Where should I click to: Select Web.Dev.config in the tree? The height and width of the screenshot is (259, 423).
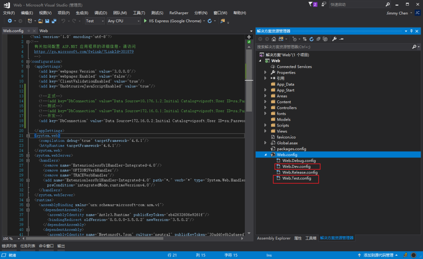(296, 167)
